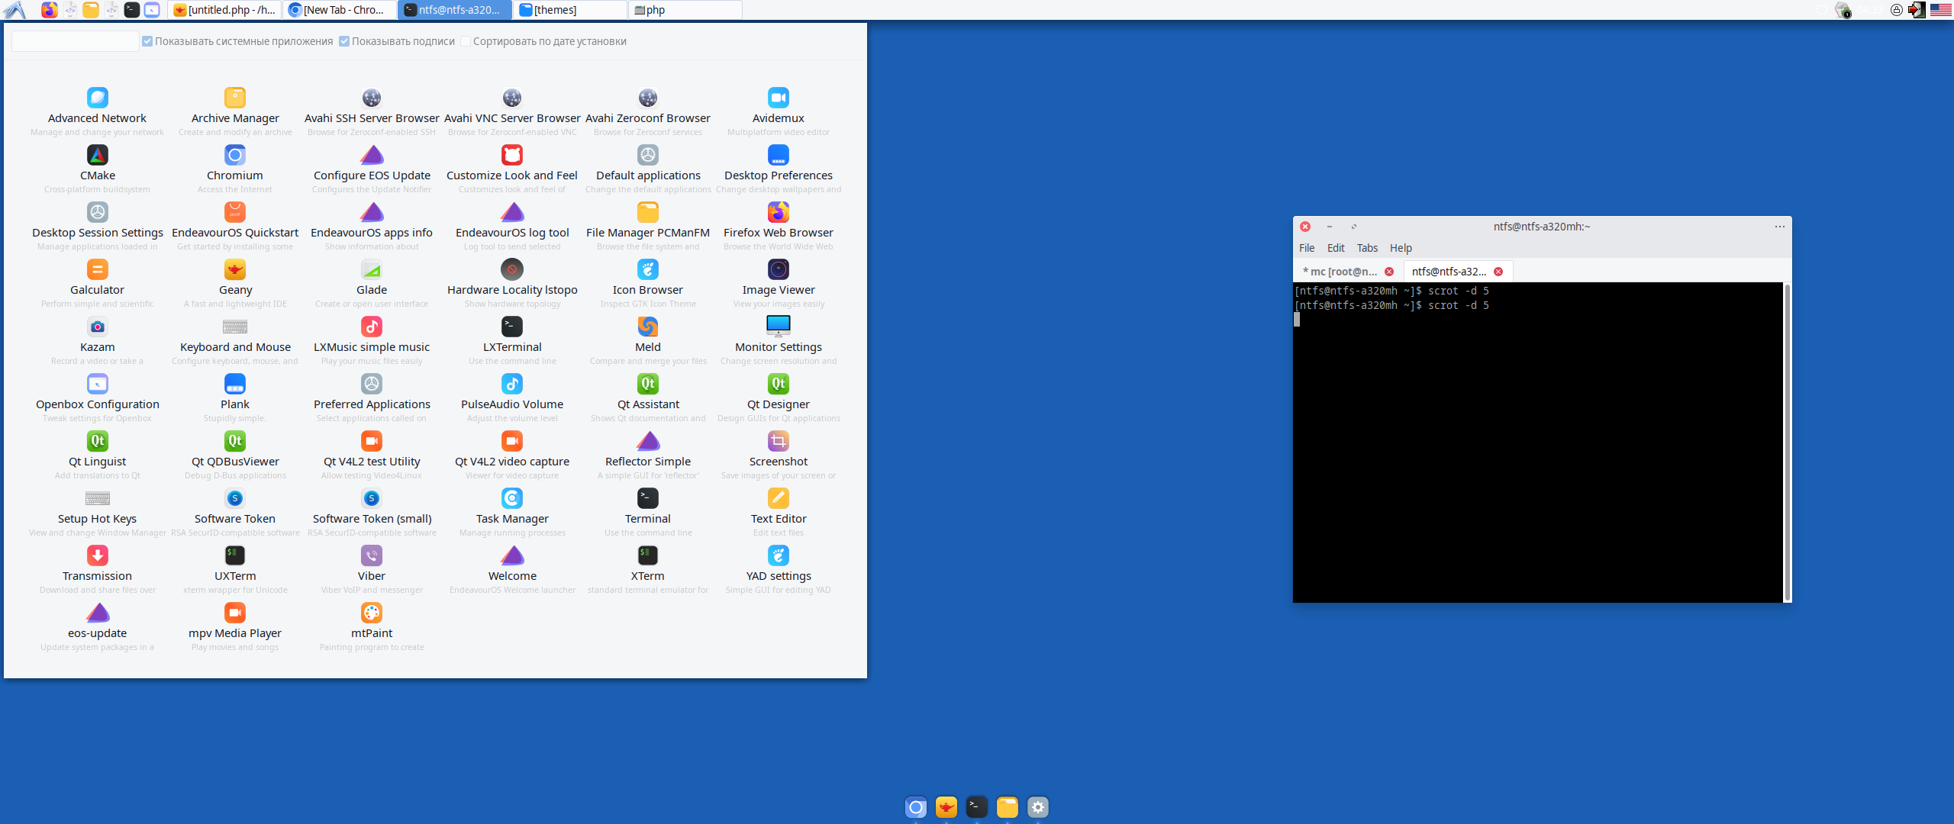Image resolution: width=1954 pixels, height=824 pixels.
Task: Select the 'ntfs@ntfs-a32...' terminal tab
Action: coord(1449,272)
